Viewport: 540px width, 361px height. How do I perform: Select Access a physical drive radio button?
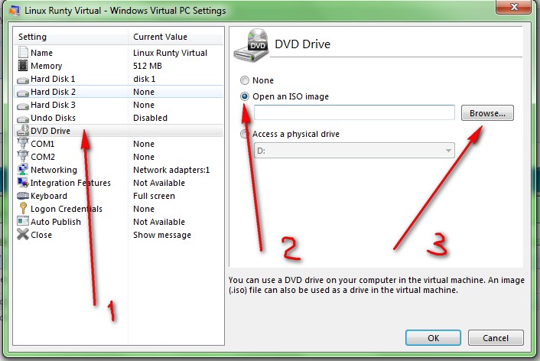click(x=244, y=134)
